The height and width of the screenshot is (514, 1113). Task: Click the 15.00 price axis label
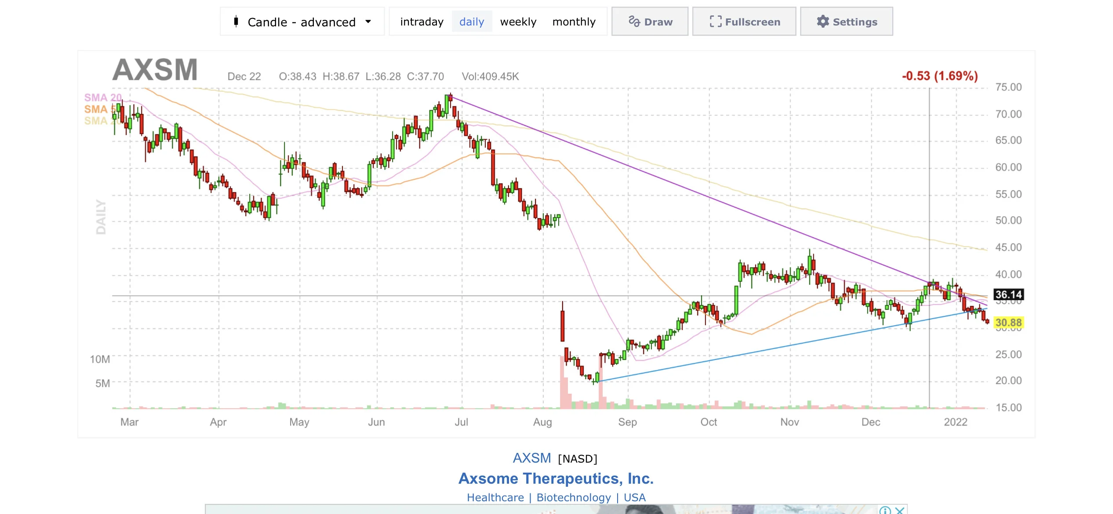1009,408
